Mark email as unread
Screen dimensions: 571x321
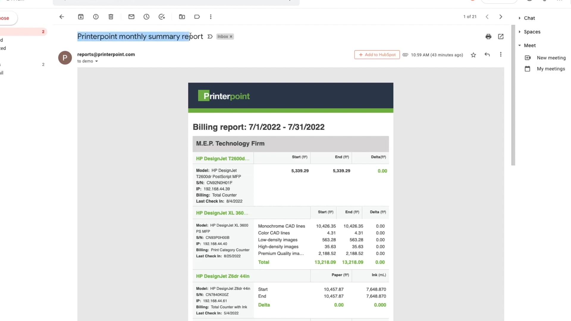[131, 17]
